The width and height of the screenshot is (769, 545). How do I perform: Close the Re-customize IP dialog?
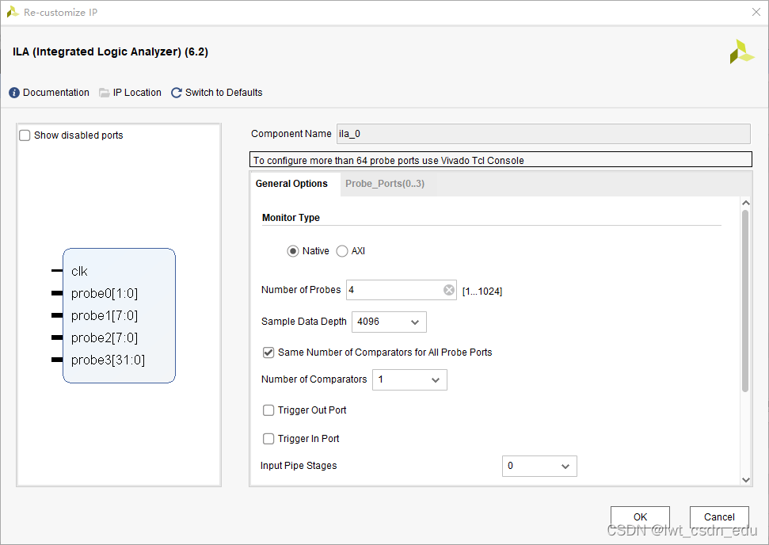point(756,12)
